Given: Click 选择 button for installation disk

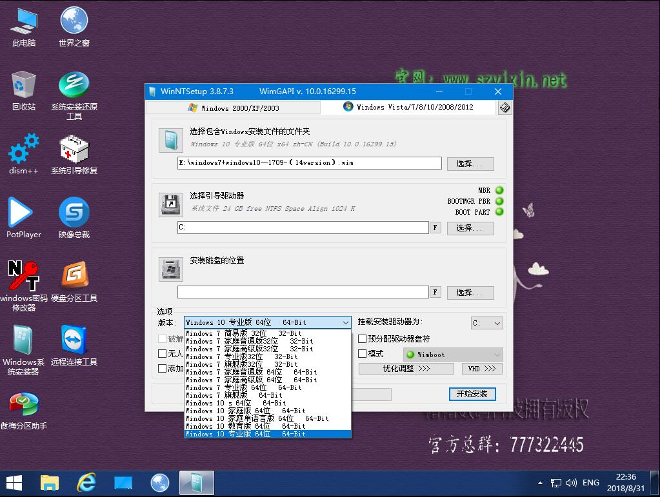Looking at the screenshot, I should pos(470,292).
